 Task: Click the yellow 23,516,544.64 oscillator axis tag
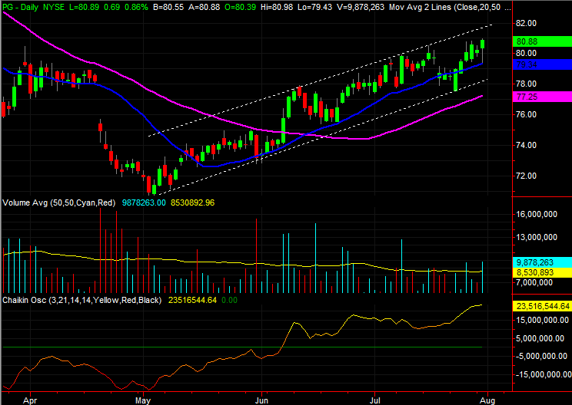tap(542, 306)
